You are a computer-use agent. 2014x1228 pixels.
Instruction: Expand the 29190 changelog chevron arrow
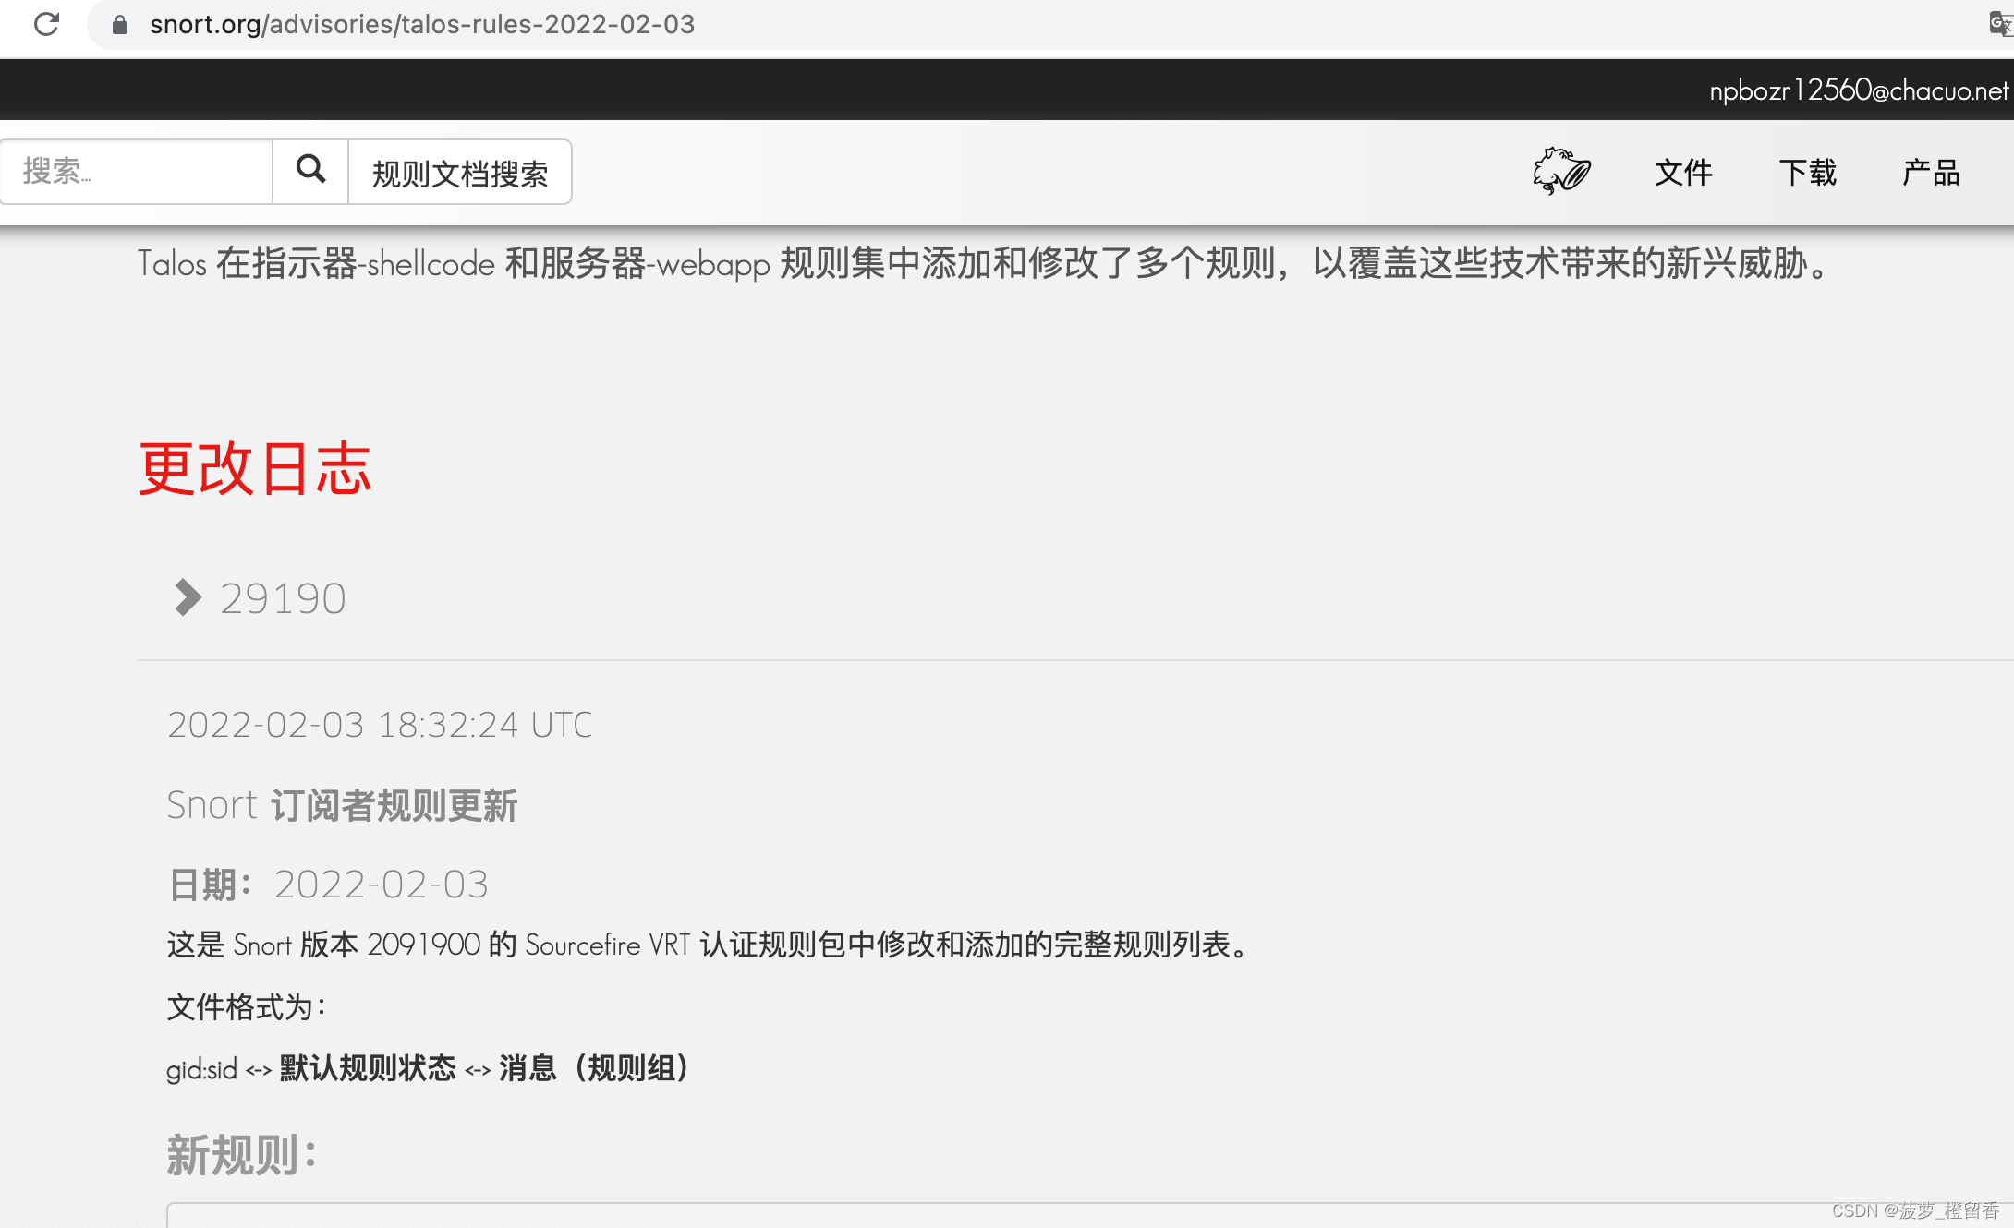pos(188,597)
